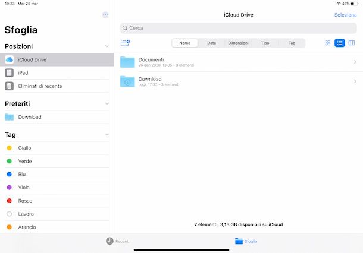Image resolution: width=363 pixels, height=253 pixels.
Task: Filter by the Blu tag label
Action: [22, 174]
